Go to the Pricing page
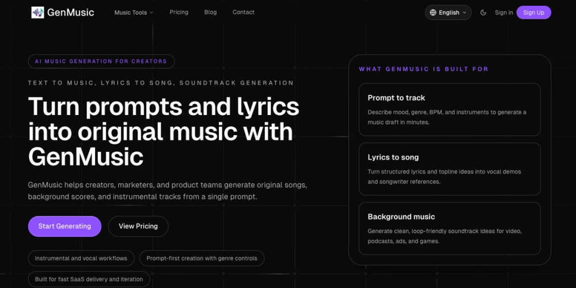The image size is (576, 288). click(x=179, y=12)
